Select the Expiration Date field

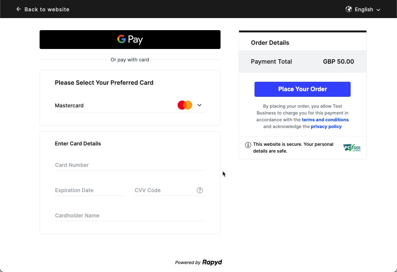pos(90,190)
